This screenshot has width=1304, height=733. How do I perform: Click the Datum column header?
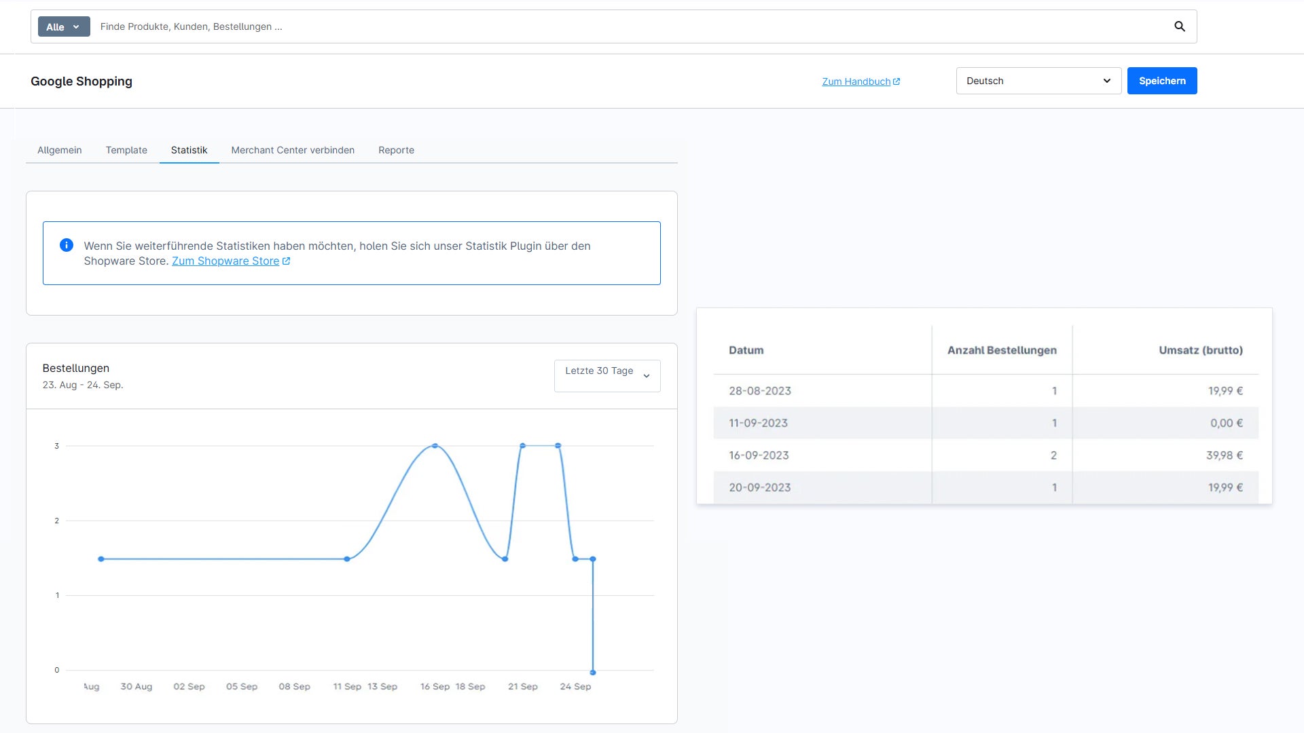(x=746, y=350)
